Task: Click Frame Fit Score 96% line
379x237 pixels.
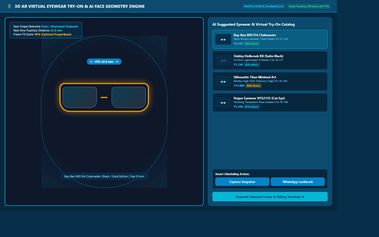Action: [x=42, y=34]
